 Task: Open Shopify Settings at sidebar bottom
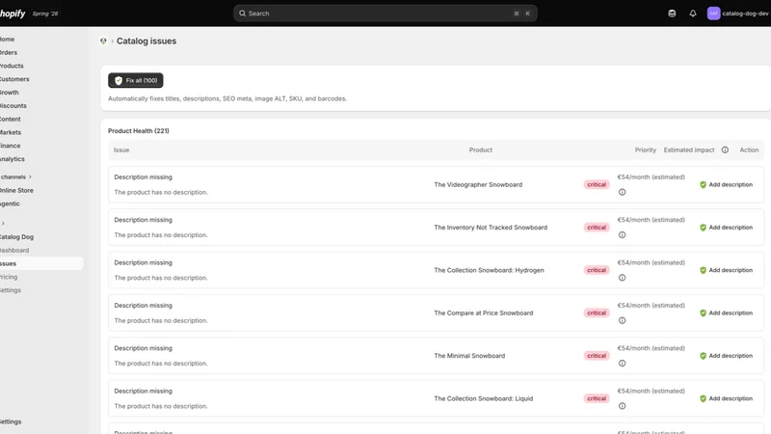(x=11, y=421)
